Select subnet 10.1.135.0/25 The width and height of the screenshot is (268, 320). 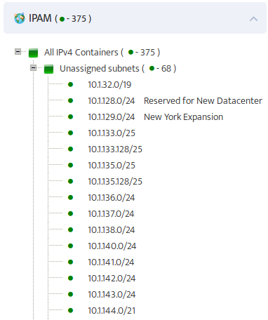tap(112, 166)
